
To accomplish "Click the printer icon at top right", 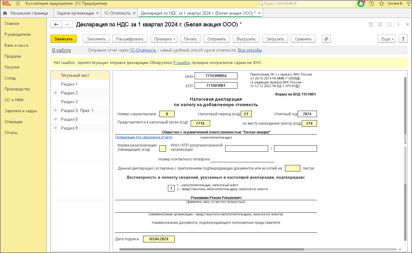I will coord(380,25).
